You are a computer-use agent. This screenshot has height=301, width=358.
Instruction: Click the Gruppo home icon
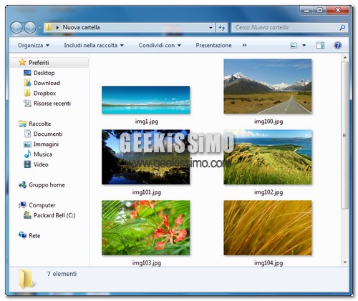[x=22, y=184]
